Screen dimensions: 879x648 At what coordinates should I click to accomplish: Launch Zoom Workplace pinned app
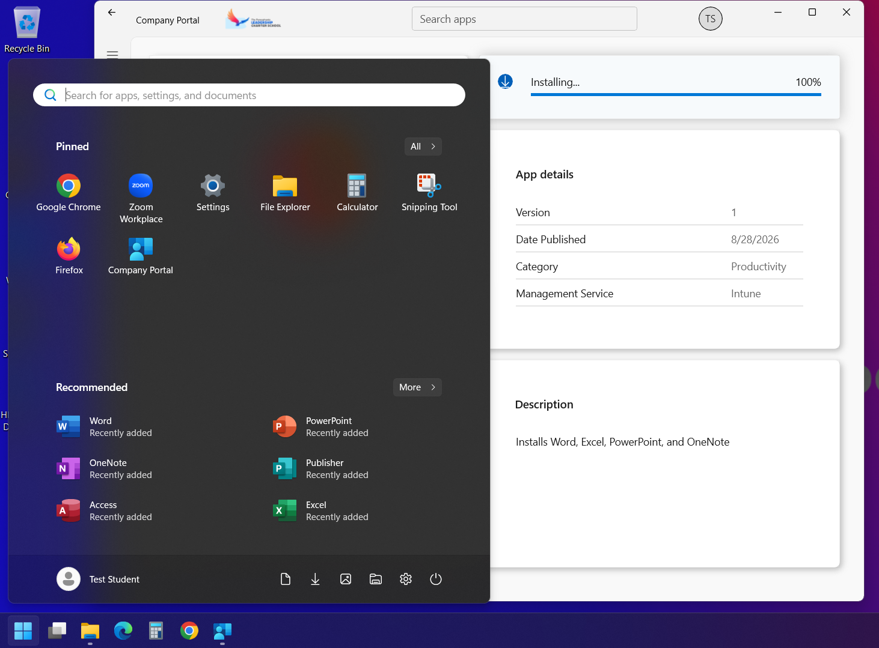point(141,199)
